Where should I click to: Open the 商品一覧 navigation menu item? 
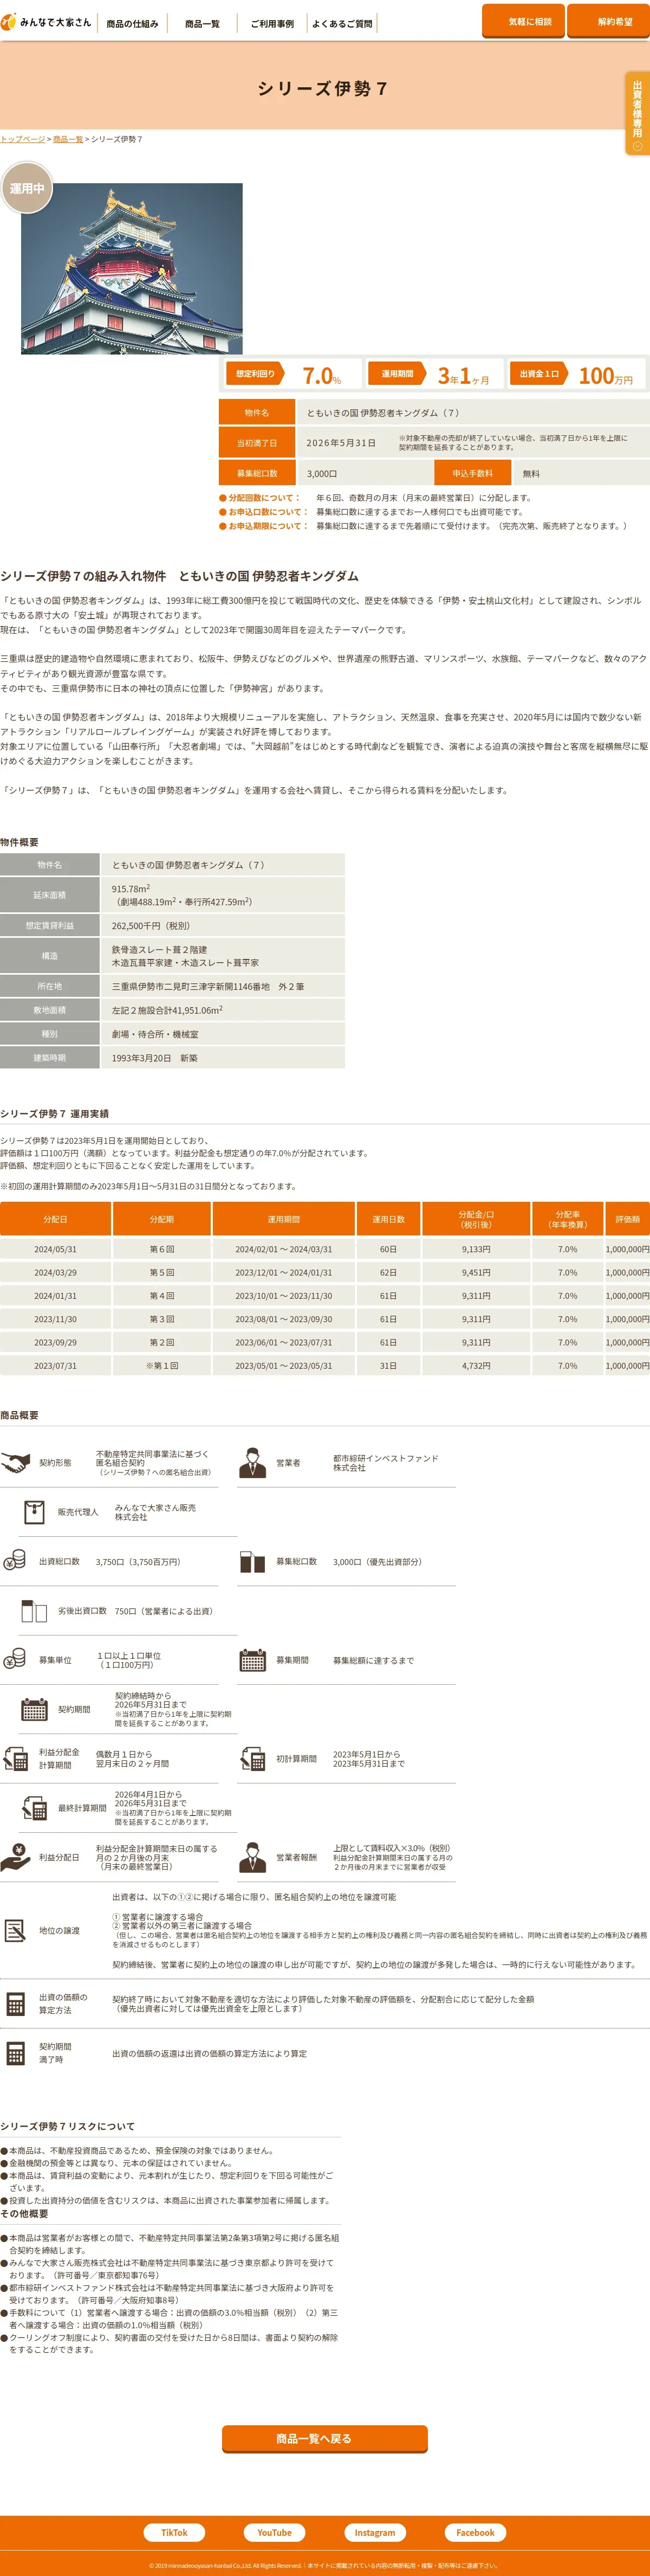201,23
